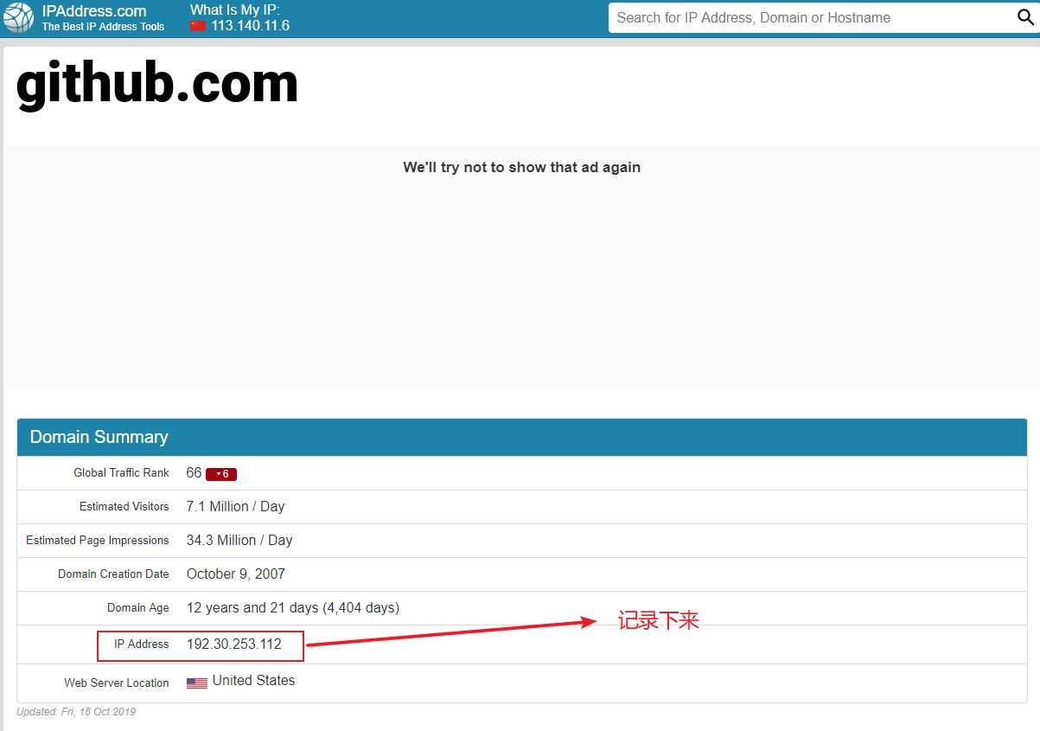Click The Best IP Address Tools tagline
The height and width of the screenshot is (731, 1040).
[x=103, y=27]
